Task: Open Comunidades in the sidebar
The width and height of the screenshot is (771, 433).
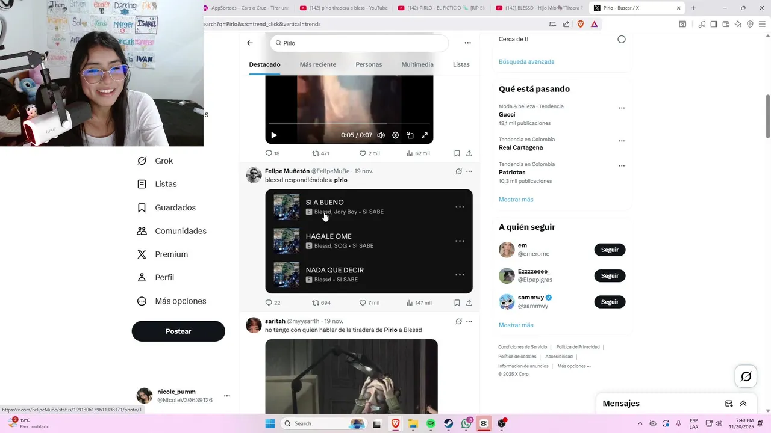Action: point(172,231)
